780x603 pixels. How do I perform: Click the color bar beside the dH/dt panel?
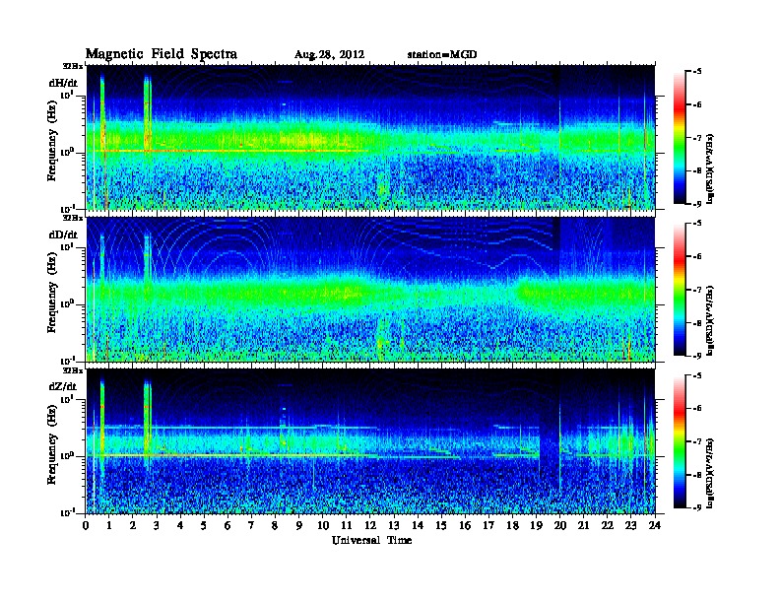(x=680, y=138)
